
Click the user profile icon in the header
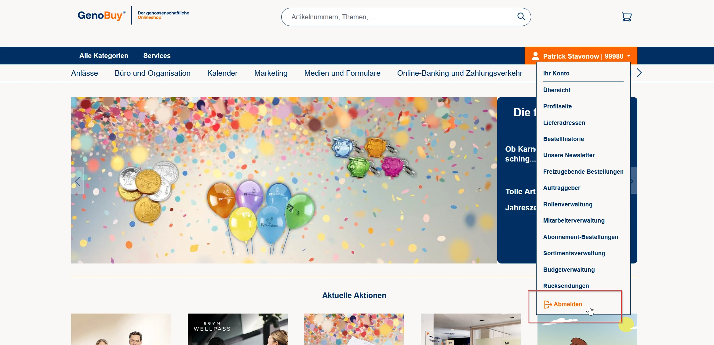tap(535, 56)
